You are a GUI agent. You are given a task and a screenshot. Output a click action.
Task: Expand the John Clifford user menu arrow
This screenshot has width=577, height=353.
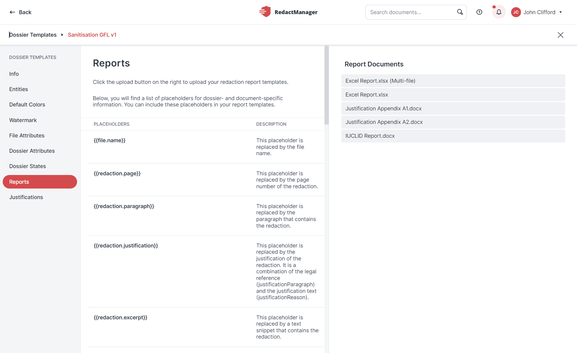coord(561,12)
